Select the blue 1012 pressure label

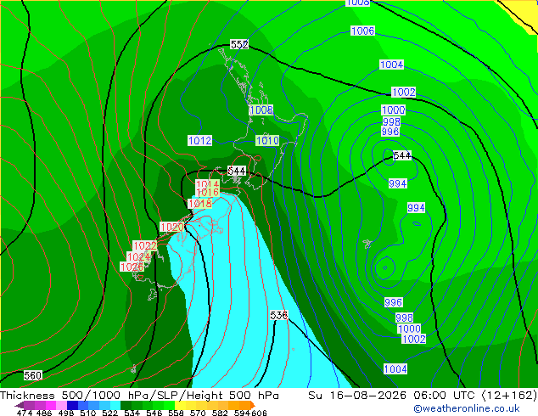[x=200, y=140]
